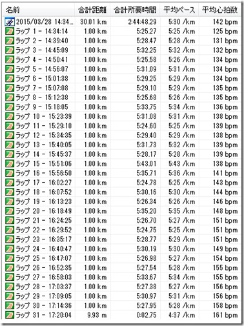
Task: Select the row name ラップ 29 - 17:09:05
Action: point(44,296)
